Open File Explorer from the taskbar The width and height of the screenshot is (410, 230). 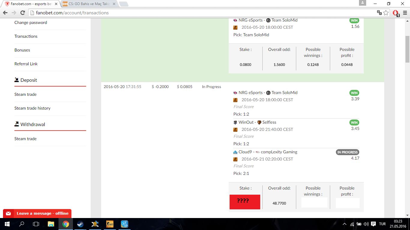pyautogui.click(x=51, y=224)
